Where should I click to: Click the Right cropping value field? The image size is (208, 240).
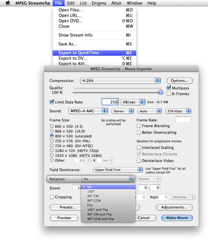click(x=163, y=197)
